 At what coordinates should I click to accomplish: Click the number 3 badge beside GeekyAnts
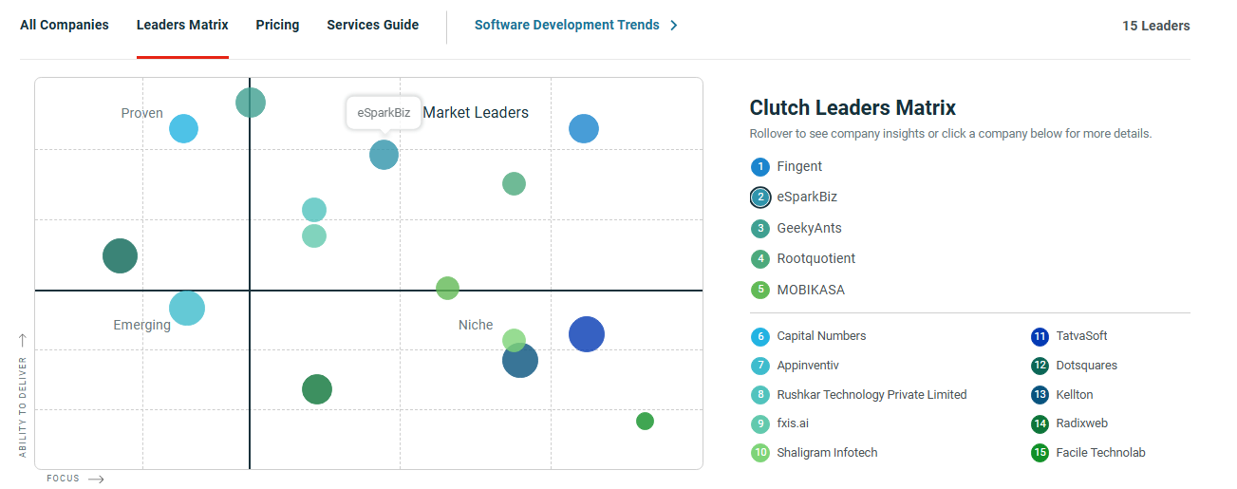coord(760,229)
